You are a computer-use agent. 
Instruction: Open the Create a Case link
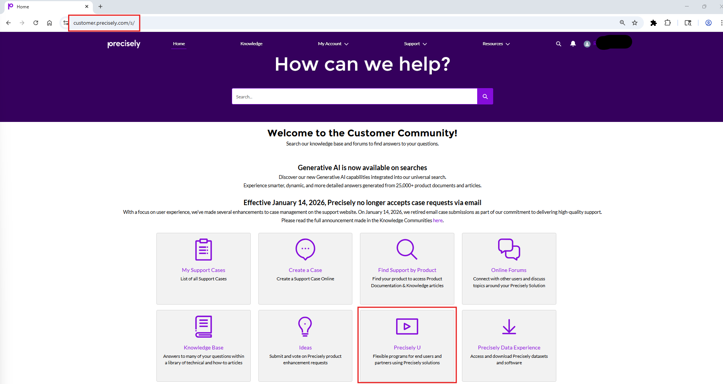pyautogui.click(x=305, y=270)
